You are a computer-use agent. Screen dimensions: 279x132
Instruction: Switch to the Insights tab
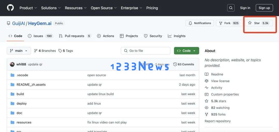click(177, 36)
